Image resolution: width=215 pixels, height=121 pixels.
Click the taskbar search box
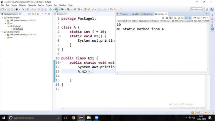coord(34,118)
